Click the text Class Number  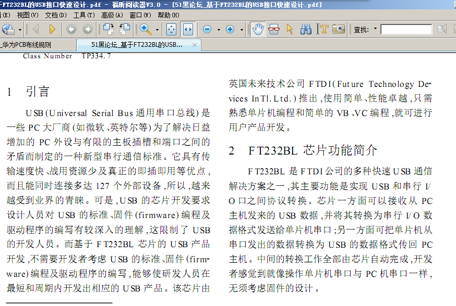47,56
